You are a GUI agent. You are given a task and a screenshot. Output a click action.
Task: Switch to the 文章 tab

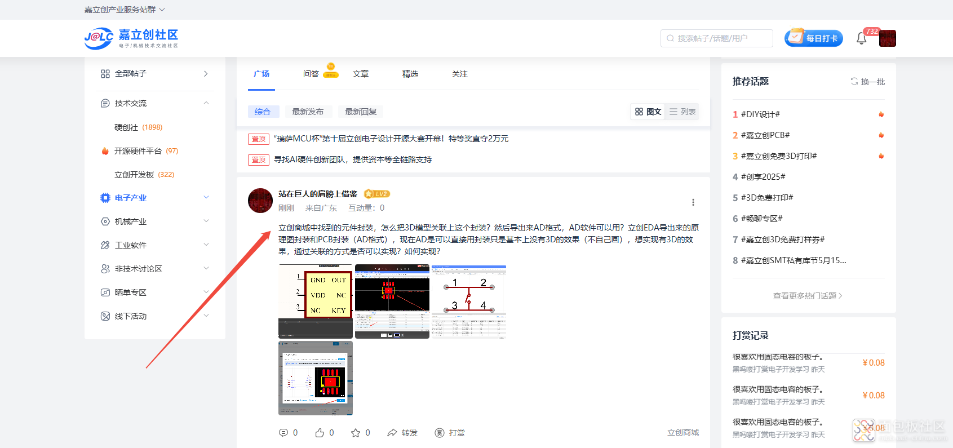(x=361, y=74)
